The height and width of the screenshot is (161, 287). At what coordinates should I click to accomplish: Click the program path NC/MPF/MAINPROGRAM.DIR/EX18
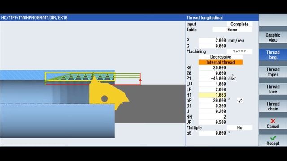[34, 18]
